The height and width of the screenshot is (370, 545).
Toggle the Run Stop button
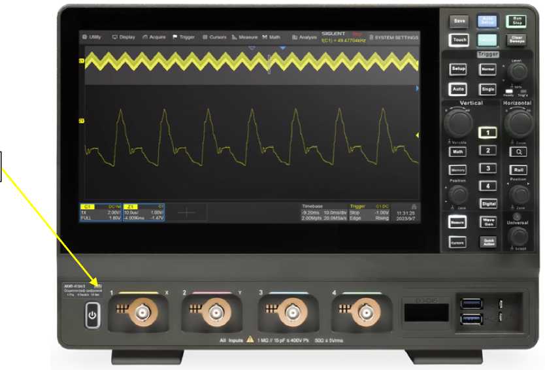[x=516, y=21]
